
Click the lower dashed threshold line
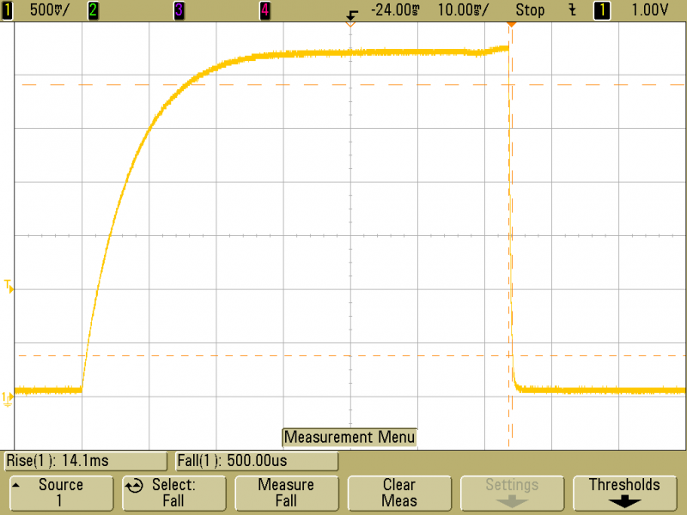[x=350, y=355]
